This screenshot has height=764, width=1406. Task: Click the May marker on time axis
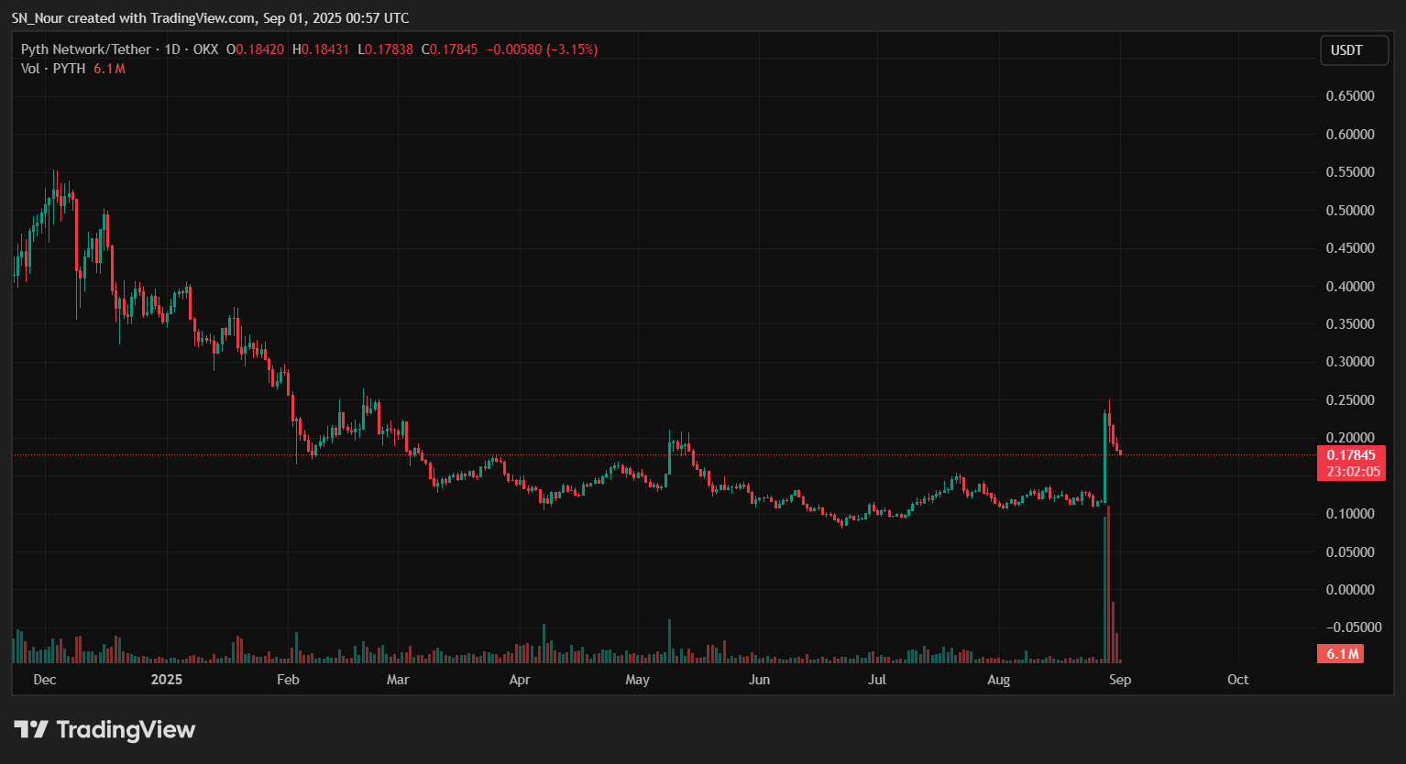tap(637, 680)
